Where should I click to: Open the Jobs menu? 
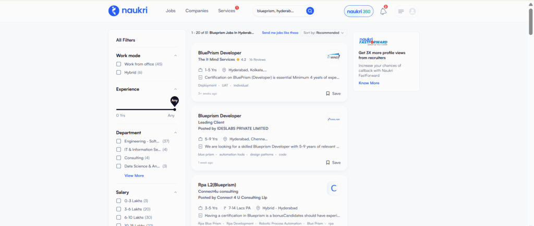171,11
